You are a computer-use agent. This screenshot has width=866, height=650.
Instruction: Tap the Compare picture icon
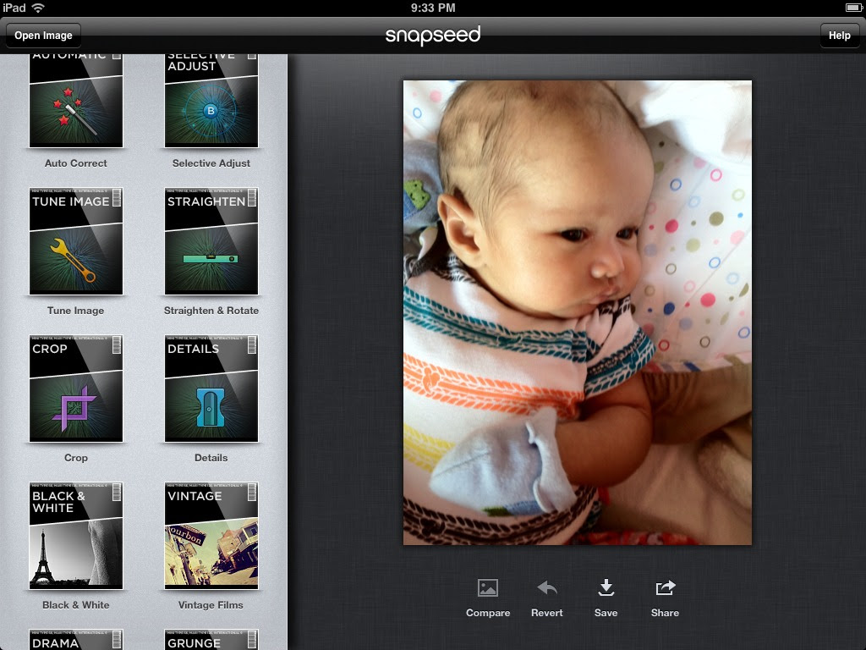pos(488,587)
